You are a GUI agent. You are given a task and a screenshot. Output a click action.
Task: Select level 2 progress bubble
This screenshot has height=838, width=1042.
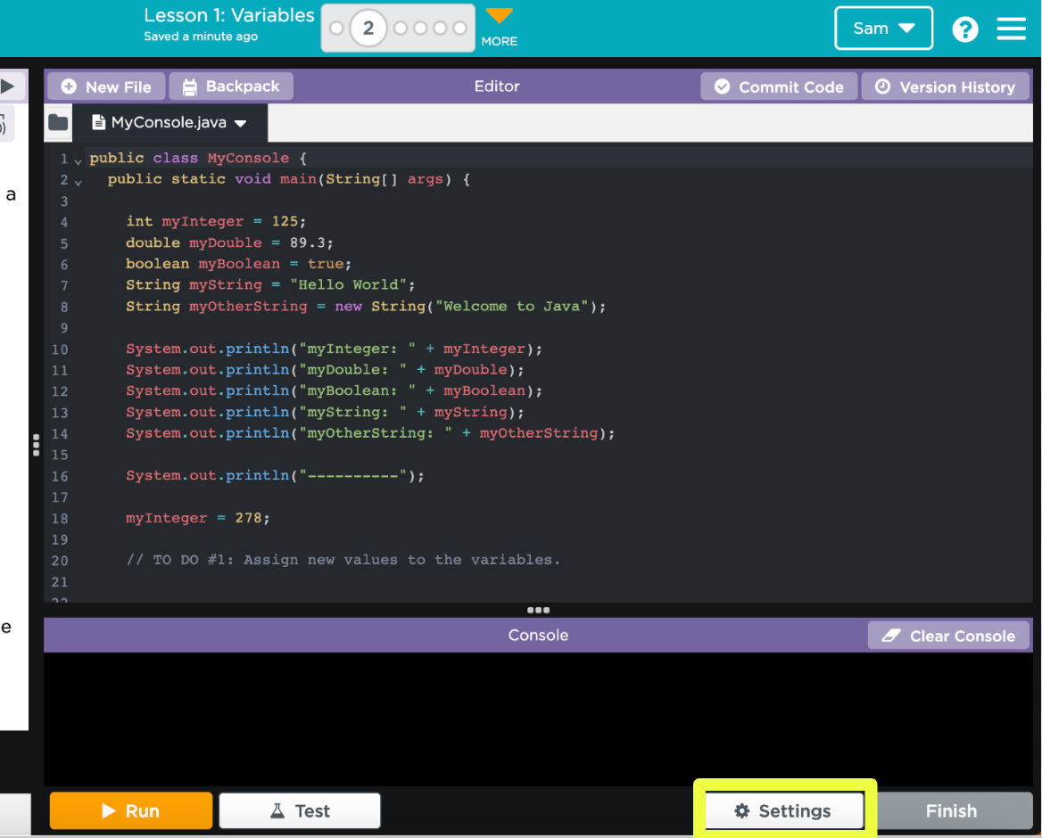click(368, 29)
